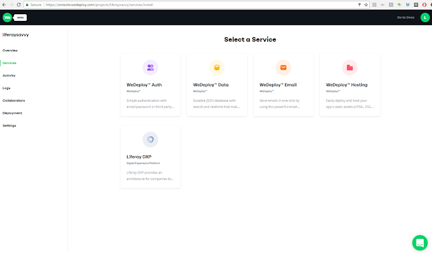This screenshot has width=432, height=253.
Task: Select the WeDeploy Email title
Action: tap(278, 85)
